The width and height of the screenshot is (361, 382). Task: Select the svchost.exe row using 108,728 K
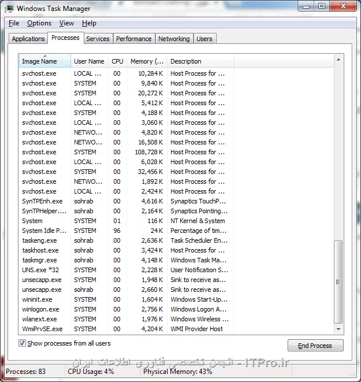point(126,152)
